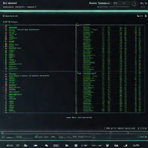The width and height of the screenshot is (148, 148).
Task: Open the boxed dropdown in the top bar
Action: [104, 3]
